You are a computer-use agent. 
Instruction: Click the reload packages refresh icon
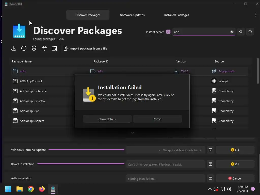250,32
